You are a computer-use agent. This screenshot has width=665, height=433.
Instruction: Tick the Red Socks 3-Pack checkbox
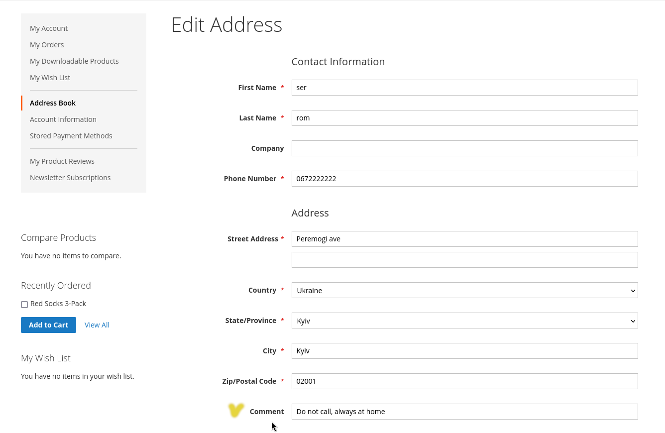[24, 305]
